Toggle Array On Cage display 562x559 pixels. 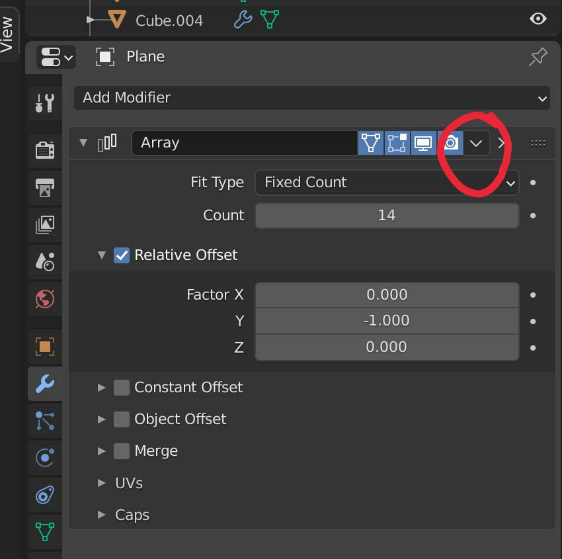coord(371,143)
